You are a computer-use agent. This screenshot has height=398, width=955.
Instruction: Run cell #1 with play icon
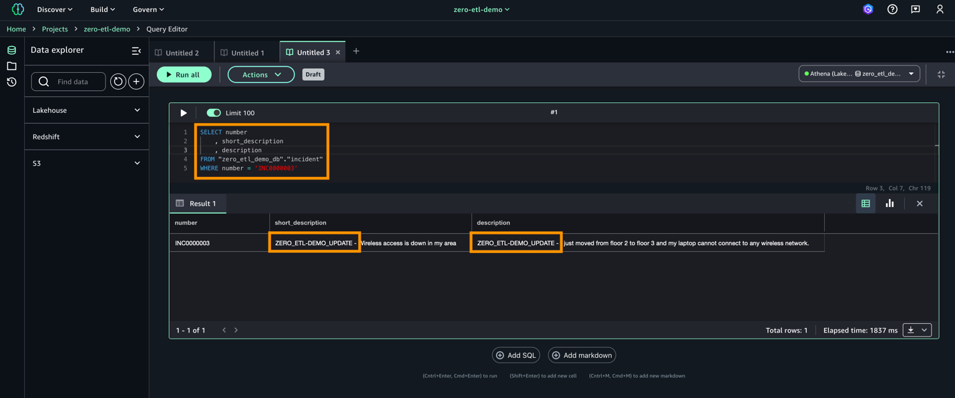coord(183,113)
